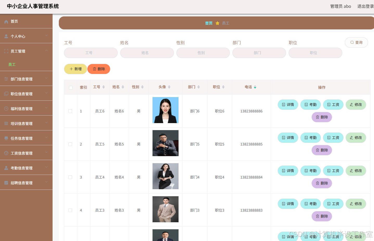The image size is (374, 241).
Task: Sort by 部门 column arrows
Action: click(199, 87)
